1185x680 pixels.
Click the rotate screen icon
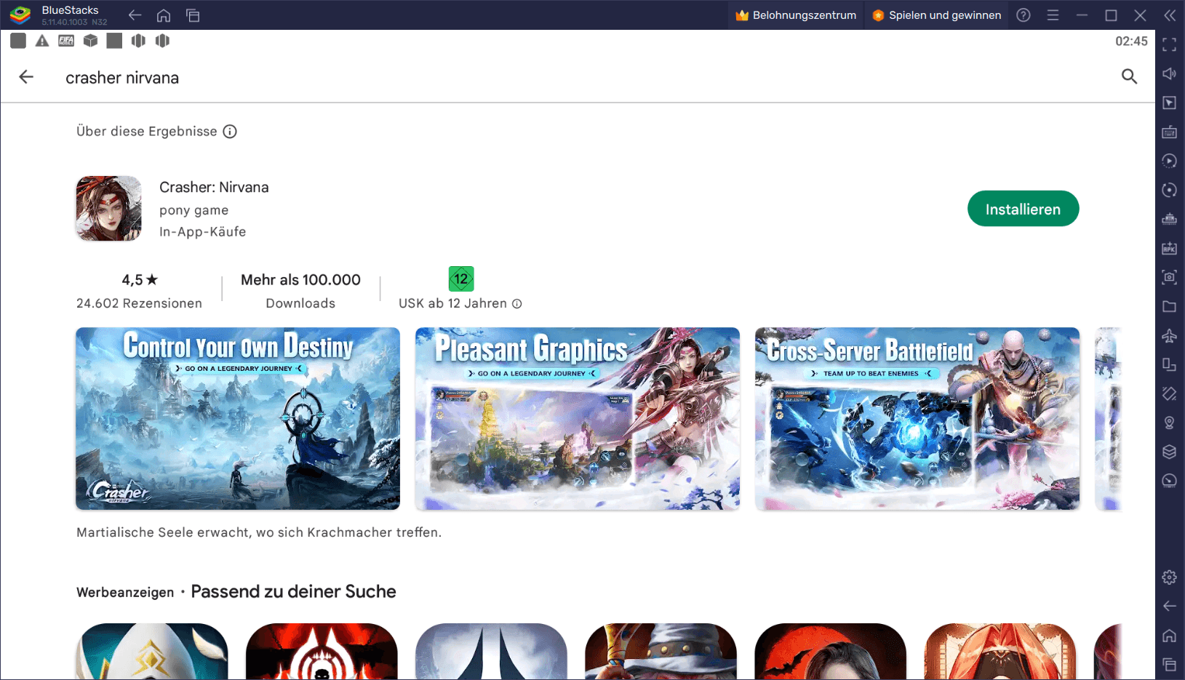pyautogui.click(x=1169, y=393)
